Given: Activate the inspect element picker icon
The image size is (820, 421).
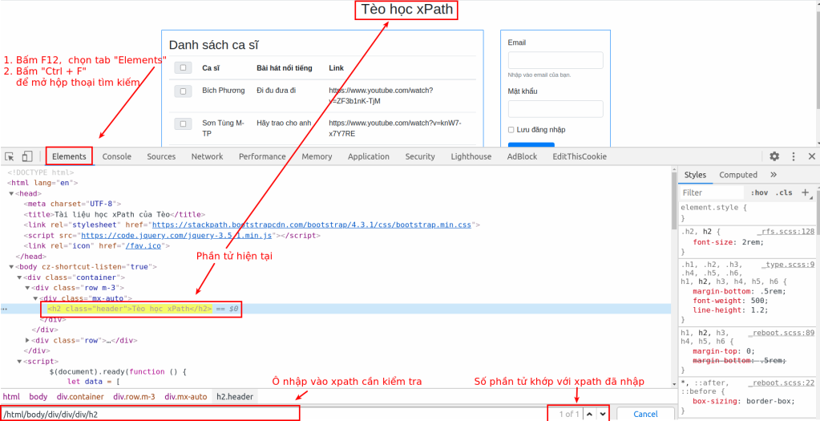Looking at the screenshot, I should [x=10, y=156].
